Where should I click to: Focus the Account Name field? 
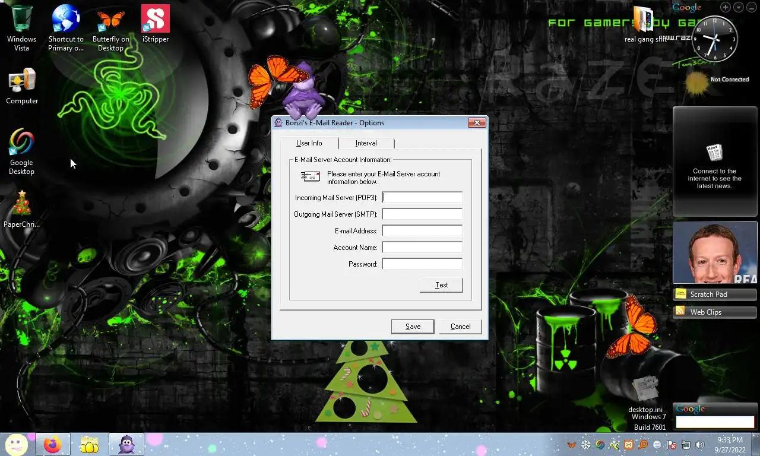click(422, 247)
